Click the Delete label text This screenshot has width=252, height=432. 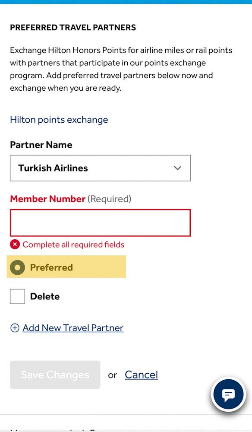(45, 296)
